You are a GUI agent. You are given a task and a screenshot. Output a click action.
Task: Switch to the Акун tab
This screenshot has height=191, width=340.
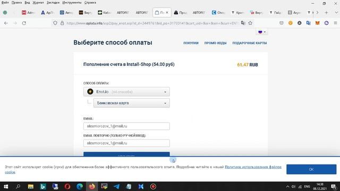(294, 13)
